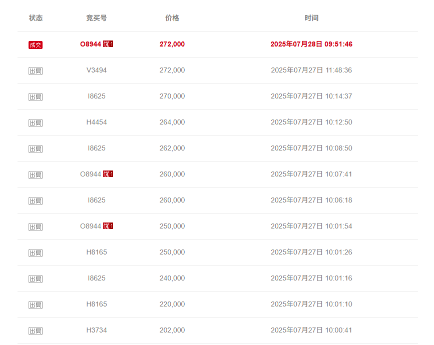Viewport: 434px width, 345px height.
Task: Click the 价格 column header
Action: click(172, 18)
